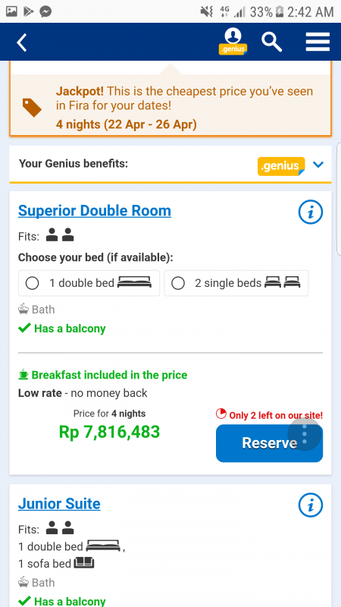Select the 1 double bed option

click(x=89, y=283)
